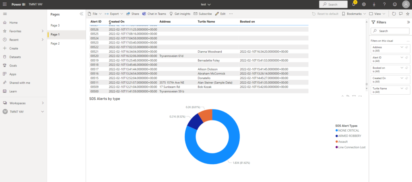Expand the Turtle Name filter card
412x182 pixels.
pos(402,88)
